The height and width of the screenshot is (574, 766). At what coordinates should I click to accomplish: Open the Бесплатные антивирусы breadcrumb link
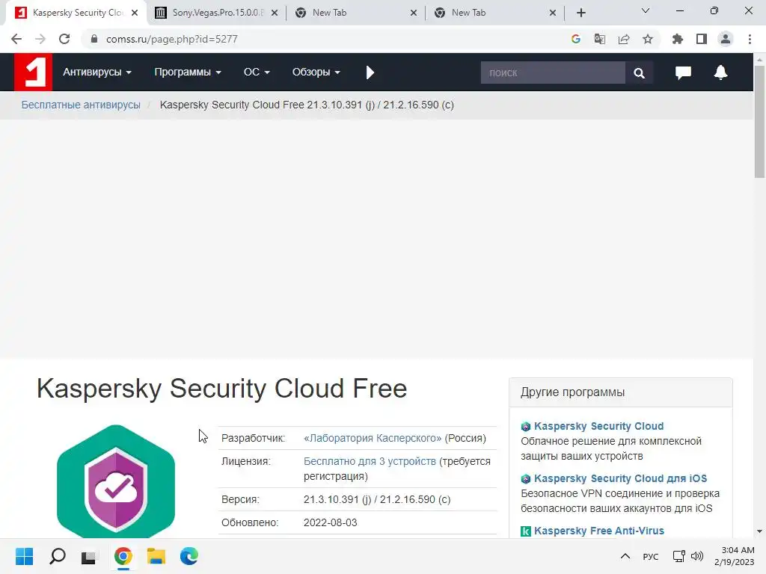pyautogui.click(x=81, y=105)
